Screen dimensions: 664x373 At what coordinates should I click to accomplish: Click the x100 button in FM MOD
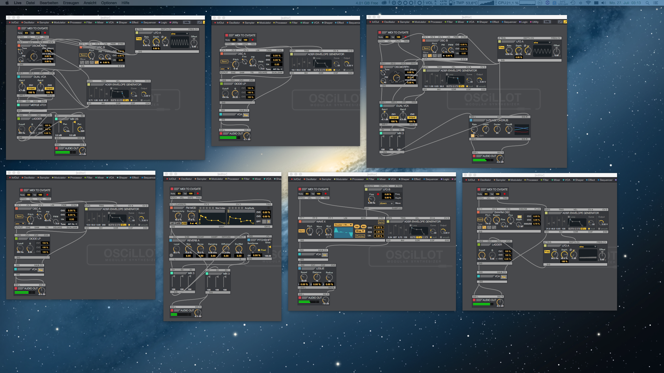[184, 223]
